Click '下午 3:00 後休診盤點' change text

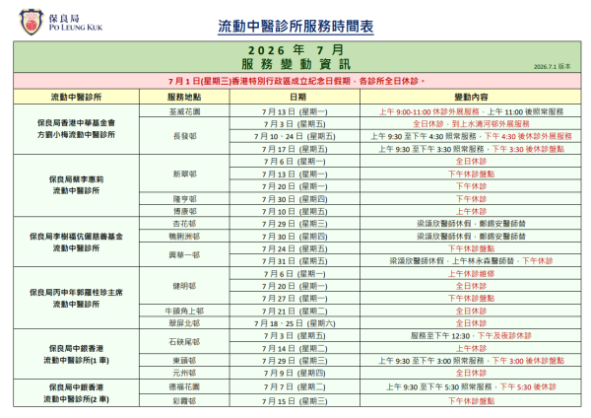(528, 361)
